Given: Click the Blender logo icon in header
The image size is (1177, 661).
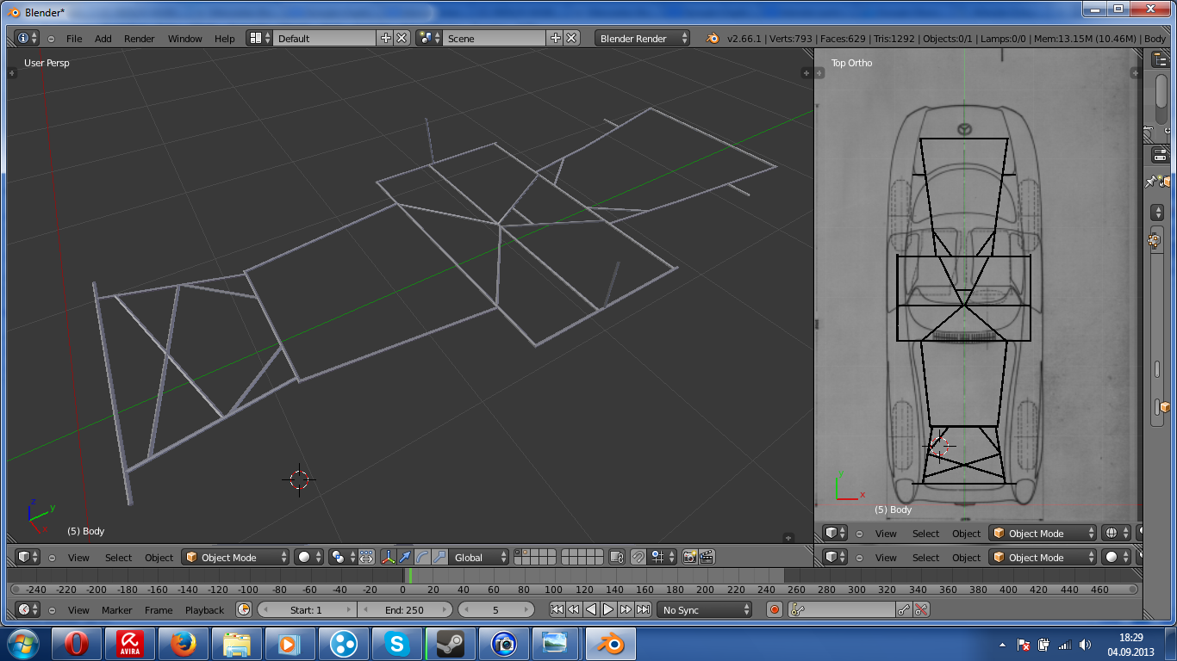Looking at the screenshot, I should [x=713, y=38].
